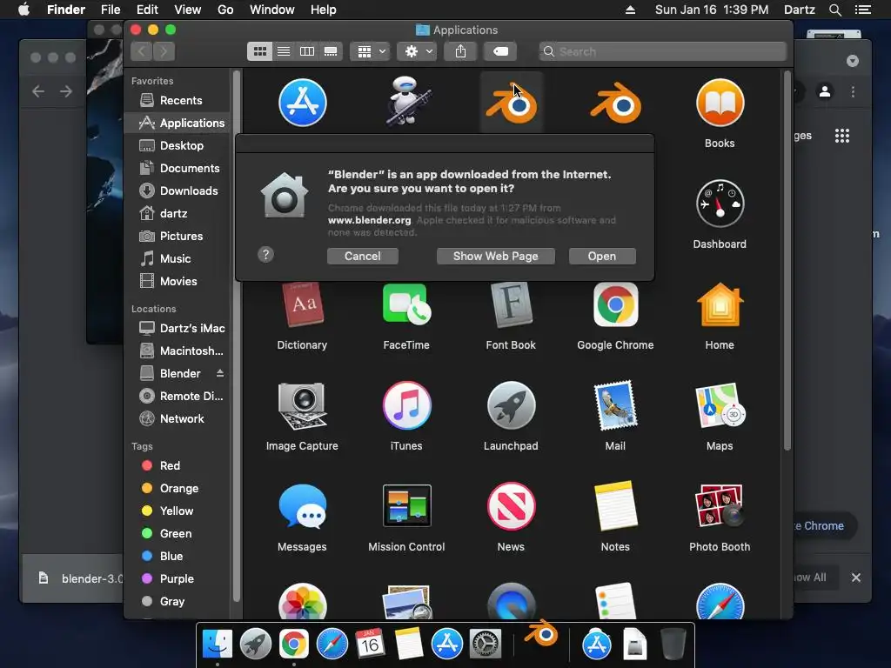Viewport: 891px width, 668px height.
Task: Click the Share toolbar button
Action: (x=461, y=51)
